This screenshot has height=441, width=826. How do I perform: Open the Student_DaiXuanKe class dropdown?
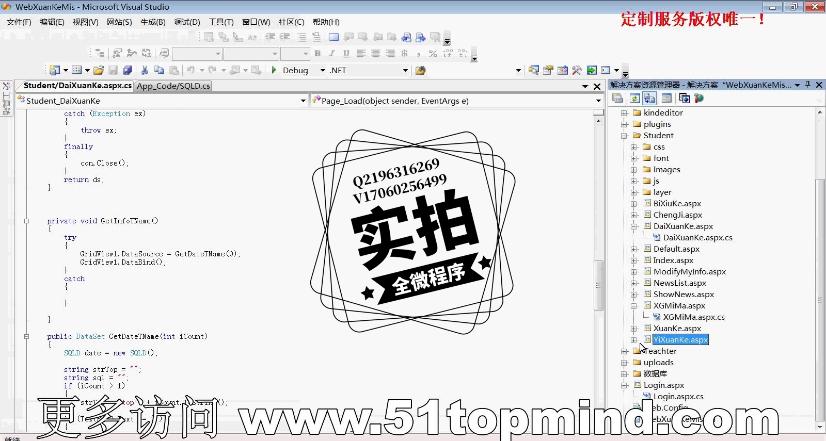[x=304, y=101]
